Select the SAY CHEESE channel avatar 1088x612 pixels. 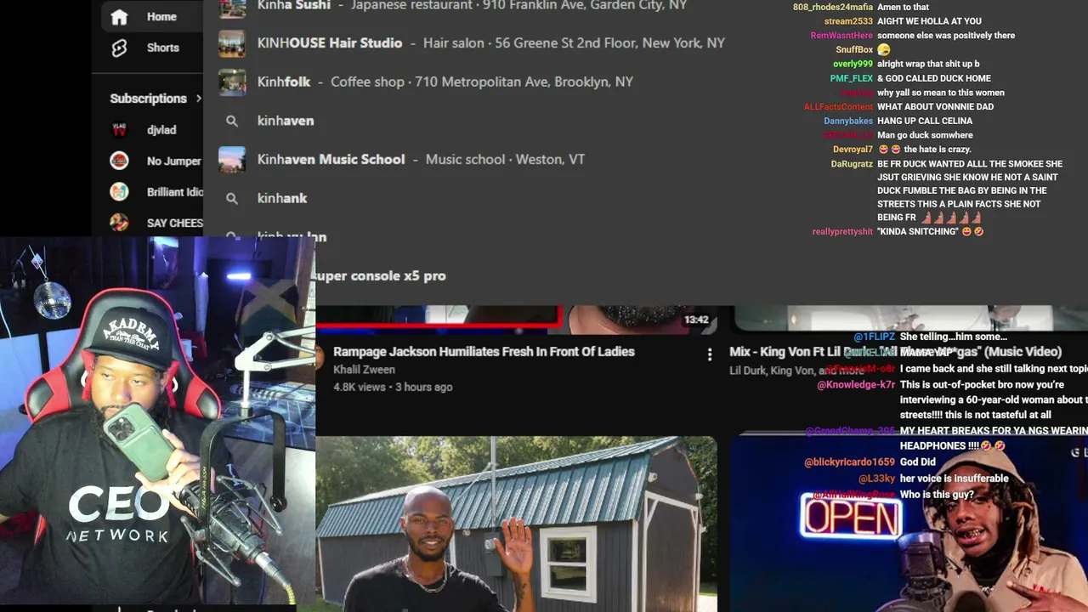point(119,223)
